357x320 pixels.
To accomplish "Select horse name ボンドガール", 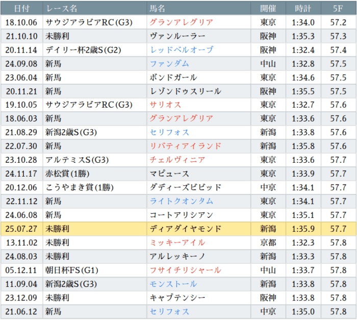I will [173, 78].
